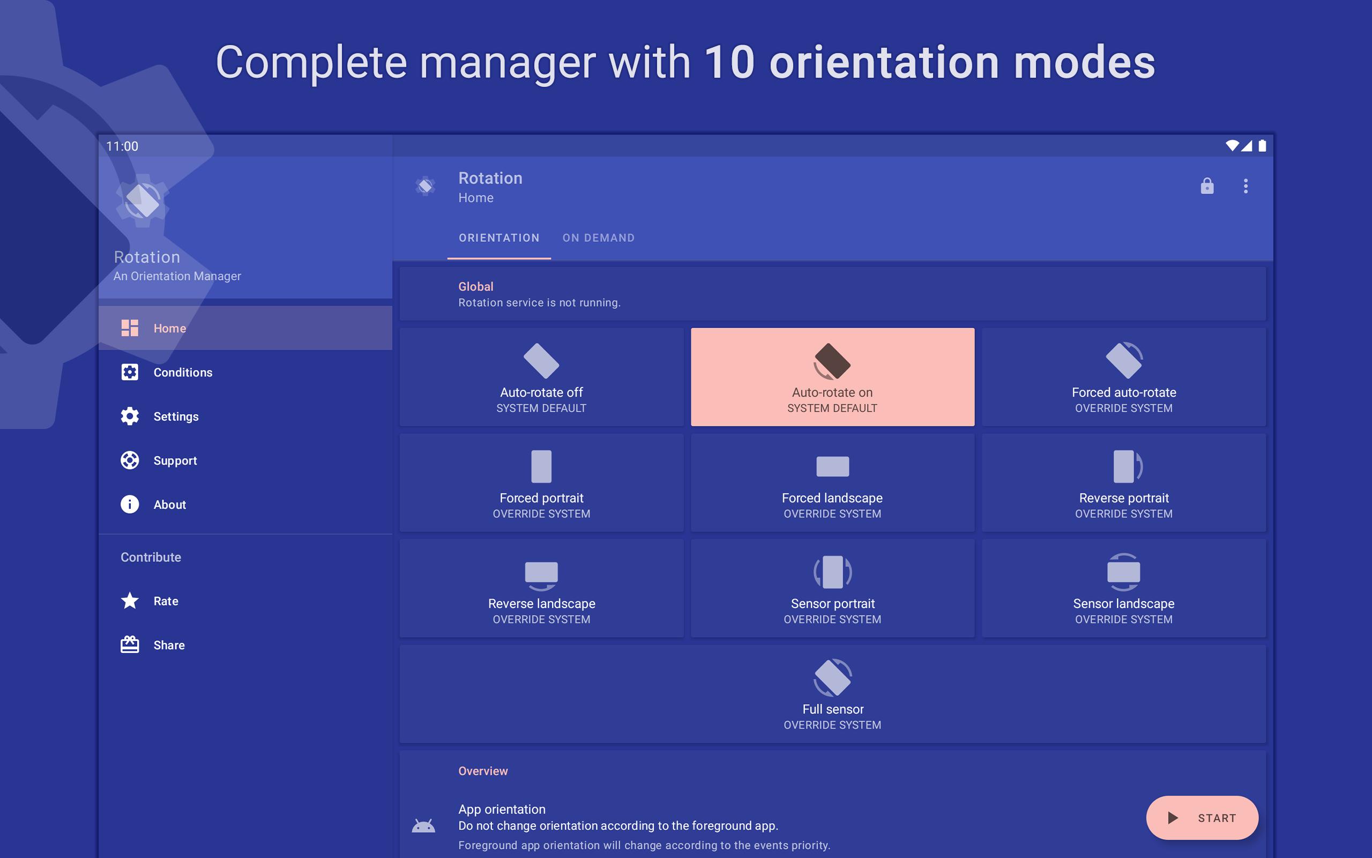The height and width of the screenshot is (858, 1372).
Task: Click 'Rotation service is not running.' text
Action: coord(539,302)
